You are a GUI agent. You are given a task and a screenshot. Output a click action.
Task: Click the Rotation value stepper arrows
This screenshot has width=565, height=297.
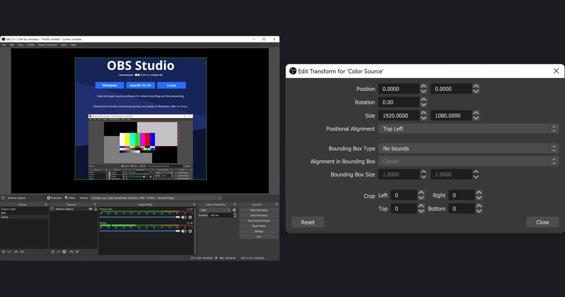click(x=424, y=102)
